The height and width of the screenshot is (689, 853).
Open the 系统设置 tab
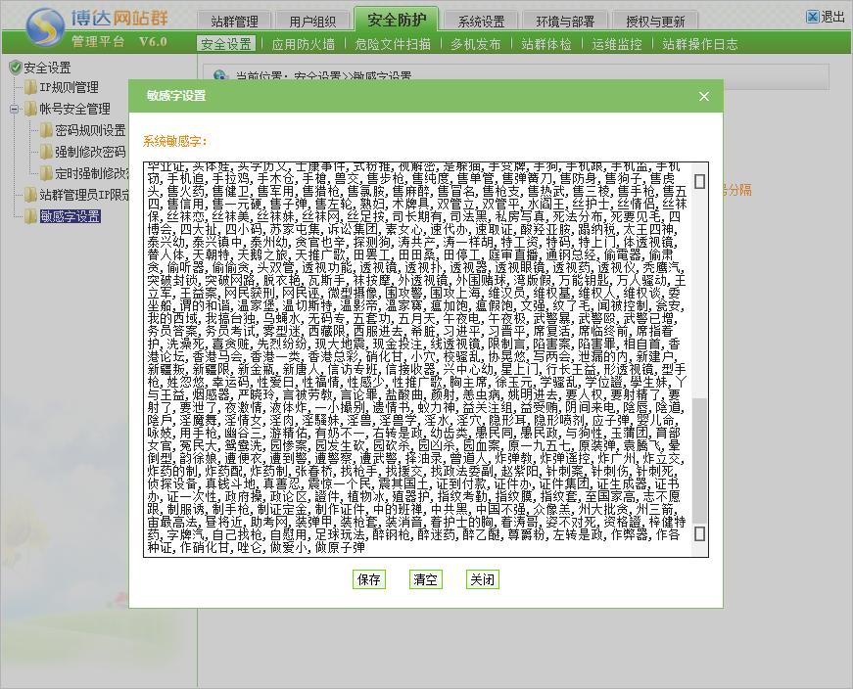click(x=481, y=22)
